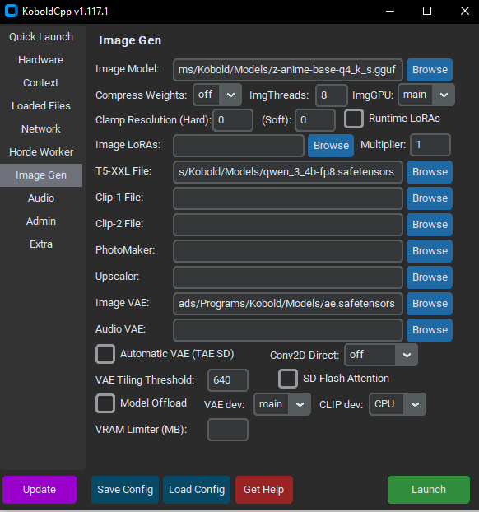Click the Audio VAE path field
This screenshot has height=512, width=479.
point(288,330)
